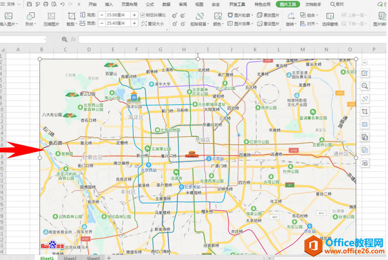This screenshot has width=388, height=260.
Task: Expand quick access toolbar customization arrow
Action: coord(79,4)
